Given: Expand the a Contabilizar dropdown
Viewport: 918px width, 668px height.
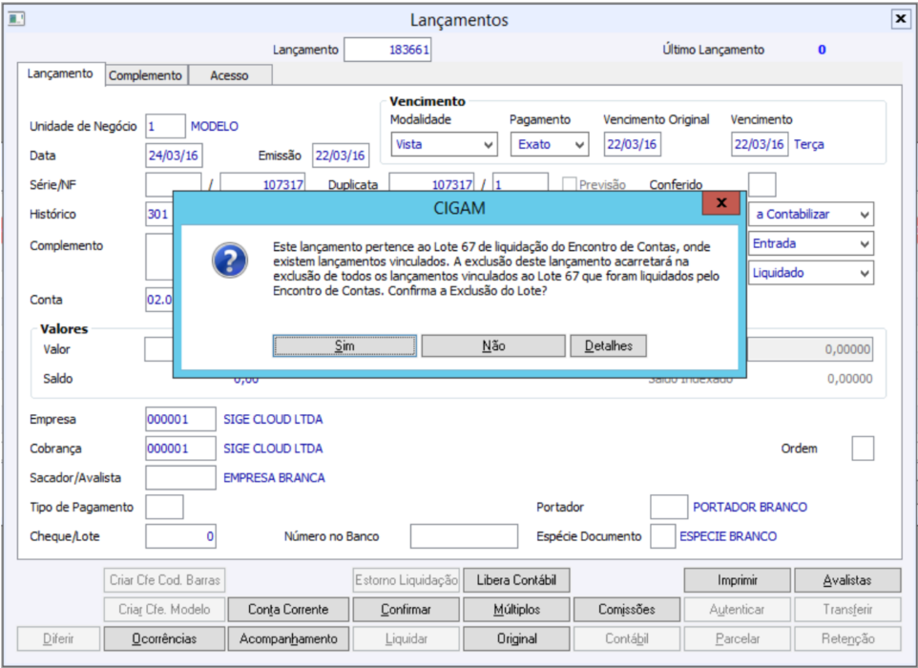Looking at the screenshot, I should pyautogui.click(x=811, y=215).
